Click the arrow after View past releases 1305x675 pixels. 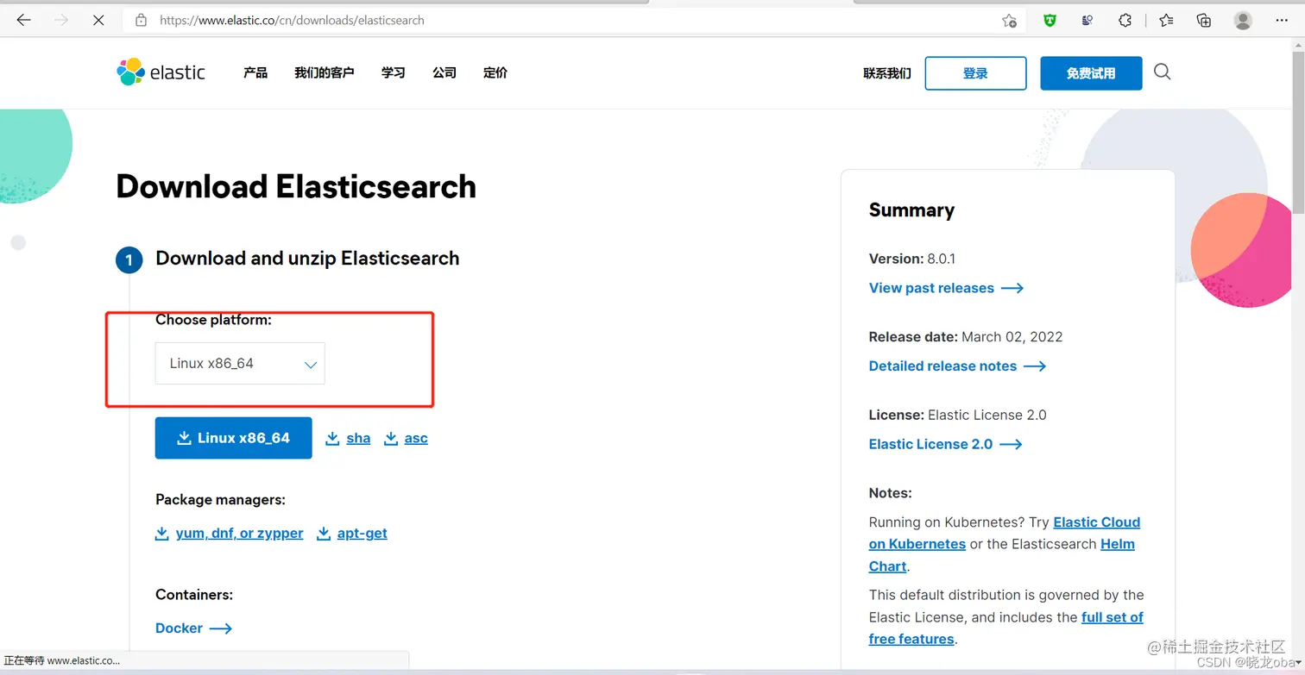pos(1012,288)
